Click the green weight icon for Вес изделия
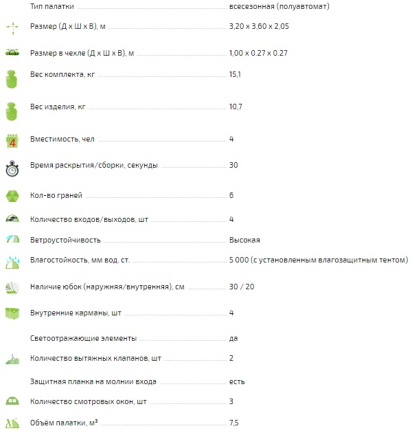Viewport: 414px width, 435px height. (x=12, y=112)
